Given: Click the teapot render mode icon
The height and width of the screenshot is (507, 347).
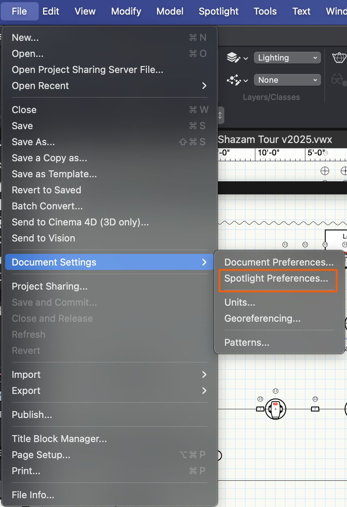Looking at the screenshot, I should (339, 58).
